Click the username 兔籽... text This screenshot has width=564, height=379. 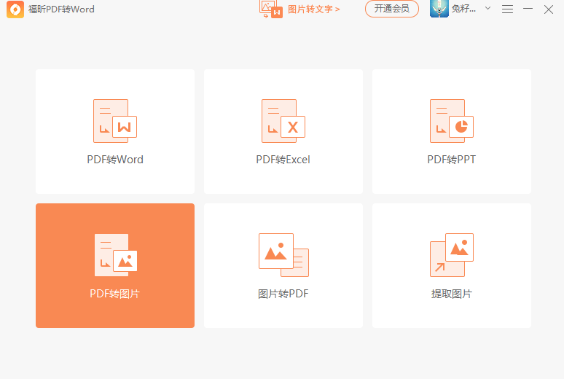click(x=463, y=9)
